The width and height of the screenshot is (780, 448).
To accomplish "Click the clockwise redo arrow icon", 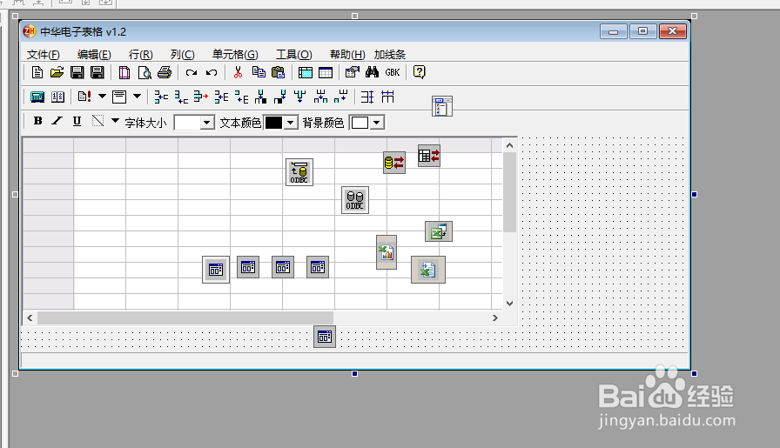I will 191,72.
